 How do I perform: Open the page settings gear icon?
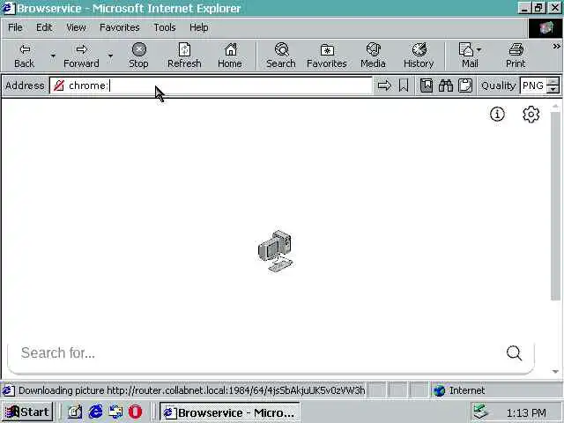coord(531,115)
